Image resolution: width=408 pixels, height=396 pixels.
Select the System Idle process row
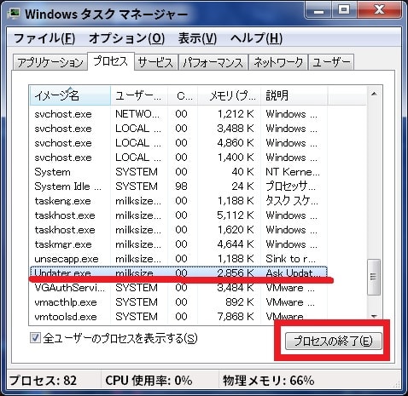coord(178,187)
